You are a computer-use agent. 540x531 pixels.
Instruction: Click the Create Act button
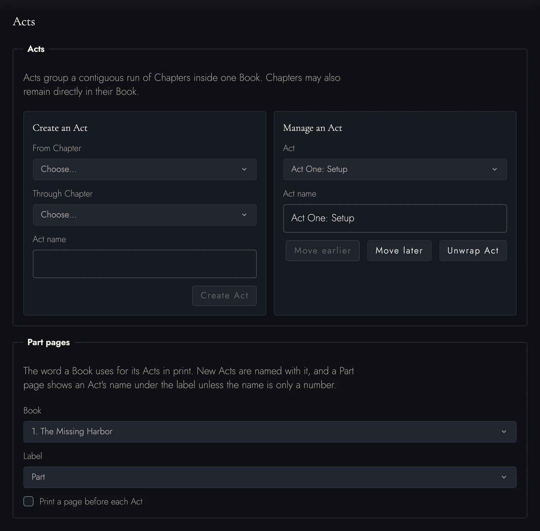click(x=224, y=296)
